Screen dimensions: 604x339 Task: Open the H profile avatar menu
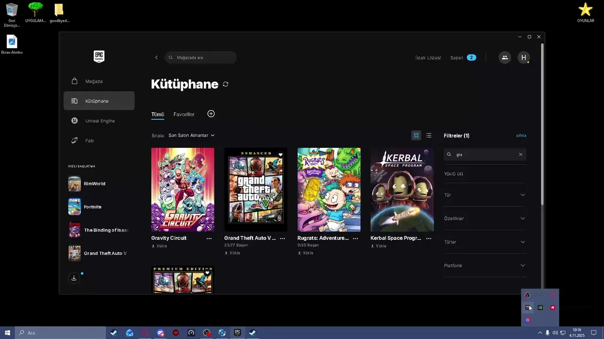[523, 57]
